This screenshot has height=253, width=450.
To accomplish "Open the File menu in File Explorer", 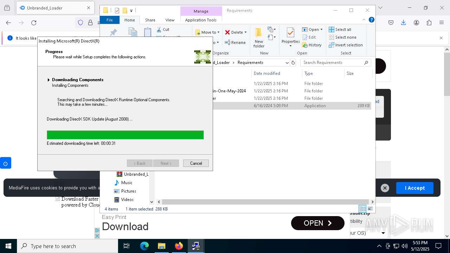I will point(110,20).
